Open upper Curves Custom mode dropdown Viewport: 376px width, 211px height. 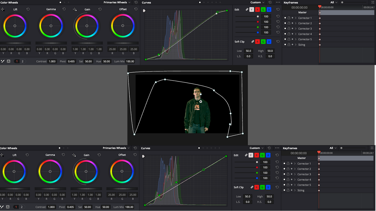tap(257, 2)
